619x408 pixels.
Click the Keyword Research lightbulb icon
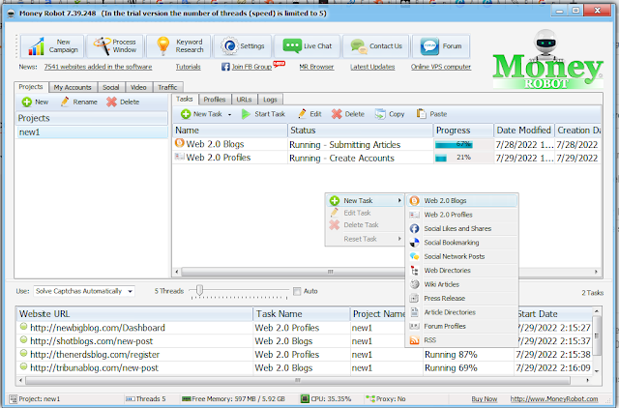click(162, 45)
